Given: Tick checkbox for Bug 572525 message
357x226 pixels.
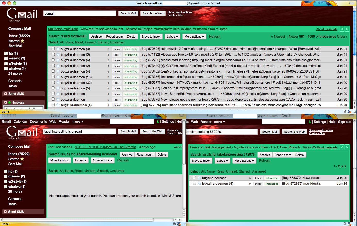Looking at the screenshot, I should point(53,49).
